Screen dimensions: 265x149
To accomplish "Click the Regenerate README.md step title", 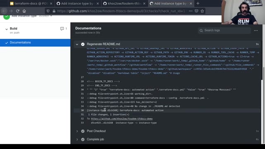I will 104,44.
